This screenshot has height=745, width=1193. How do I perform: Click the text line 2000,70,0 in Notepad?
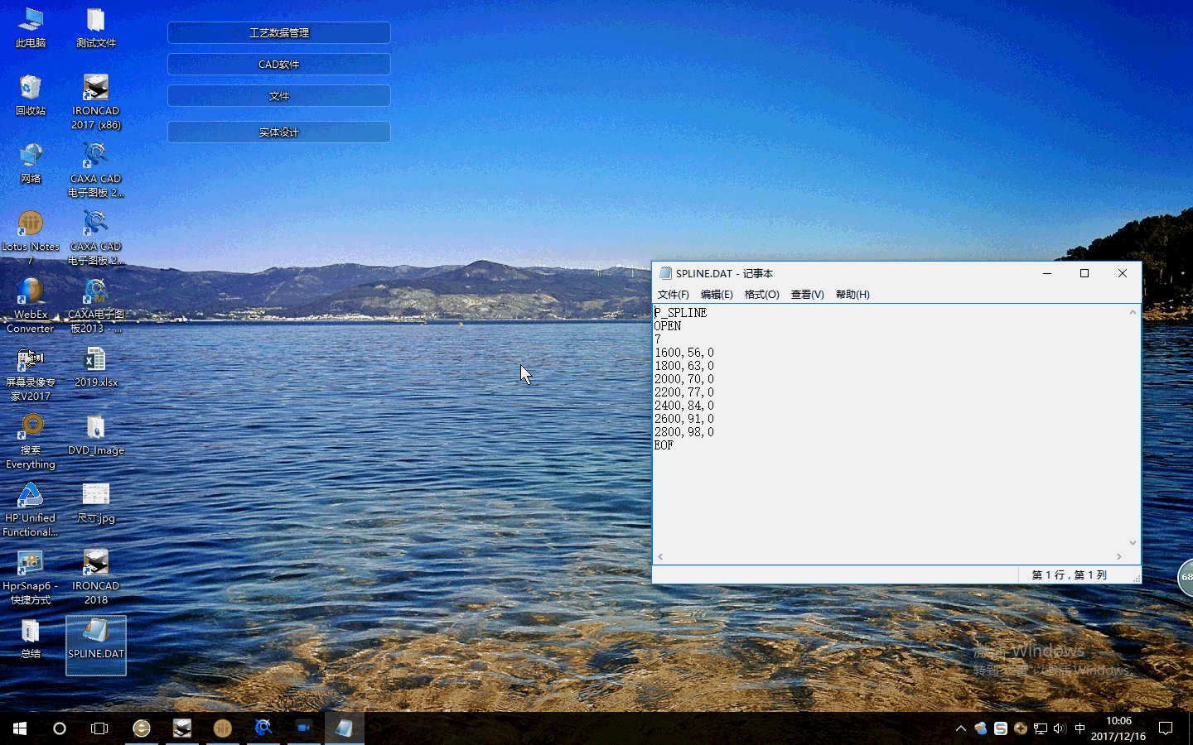pyautogui.click(x=684, y=379)
